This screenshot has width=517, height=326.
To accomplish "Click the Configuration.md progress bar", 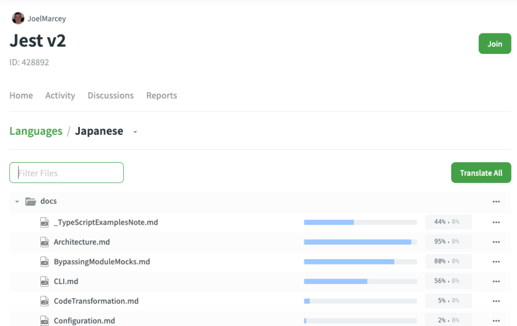I will [360, 321].
